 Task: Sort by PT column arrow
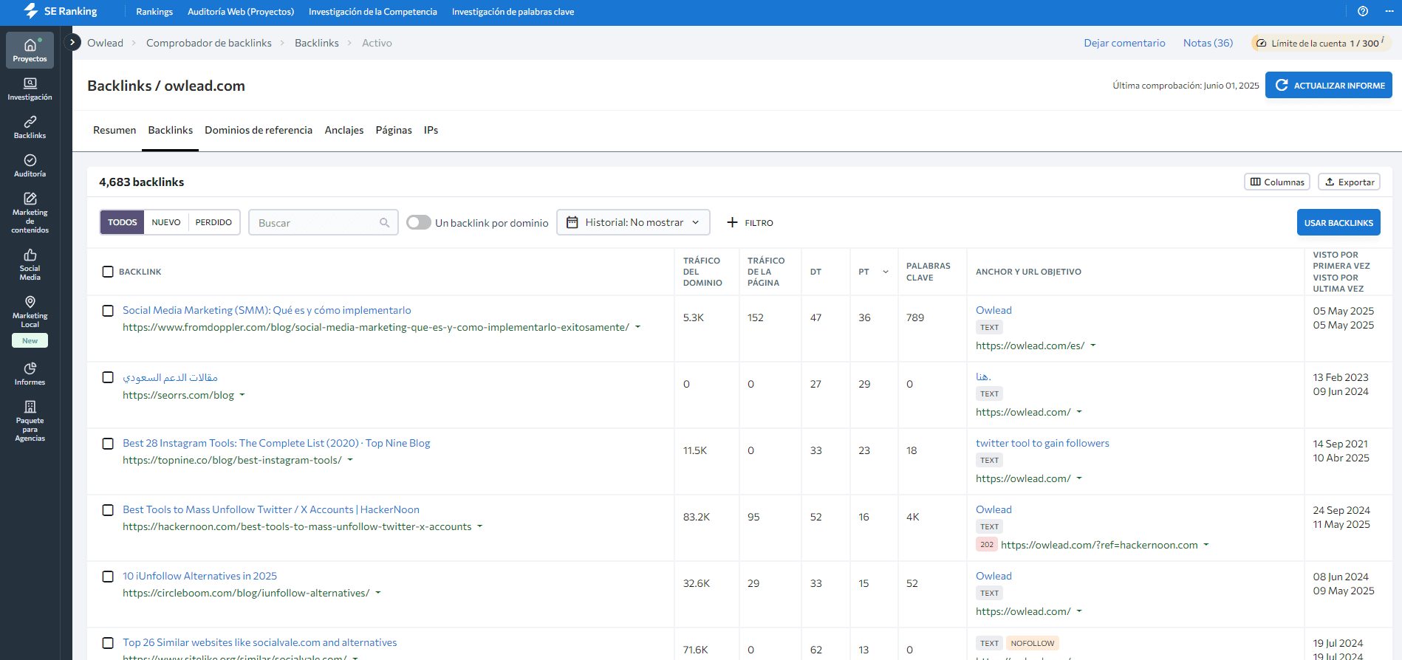tap(886, 272)
